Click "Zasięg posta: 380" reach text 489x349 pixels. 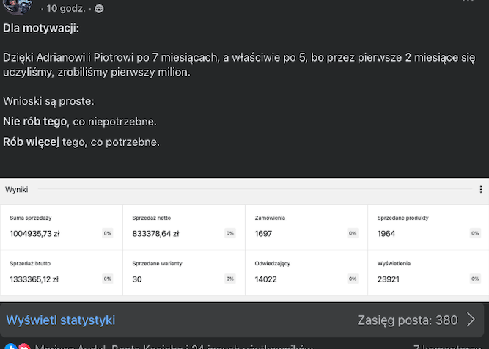407,320
